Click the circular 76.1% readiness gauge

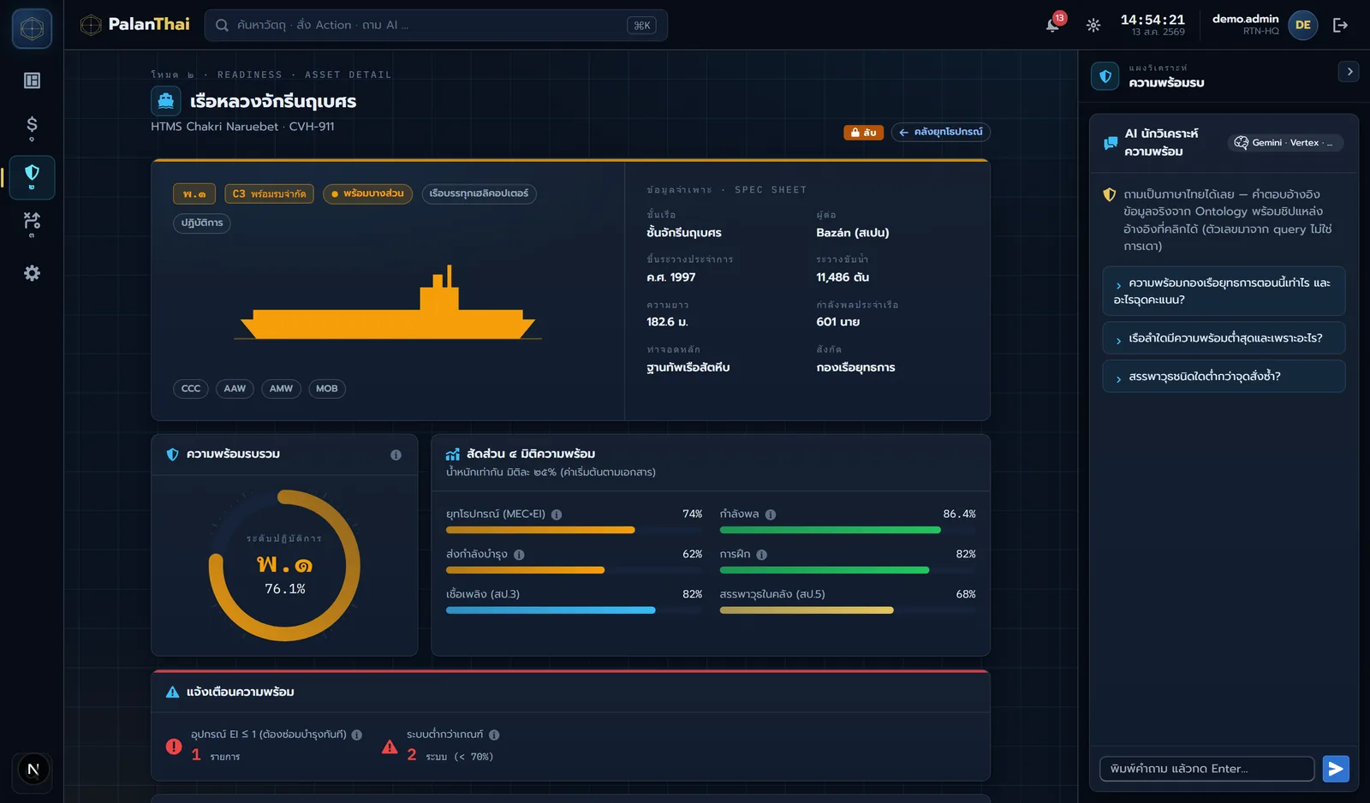tap(284, 566)
